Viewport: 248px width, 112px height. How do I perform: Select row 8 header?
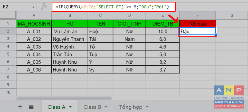coord(8,77)
